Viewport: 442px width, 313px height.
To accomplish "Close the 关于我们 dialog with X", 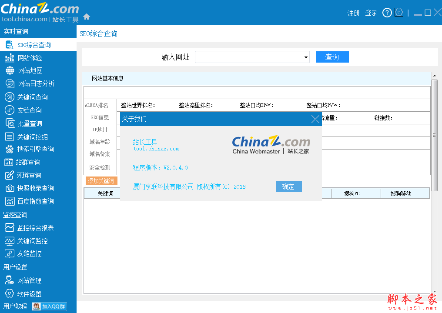I will [x=315, y=119].
